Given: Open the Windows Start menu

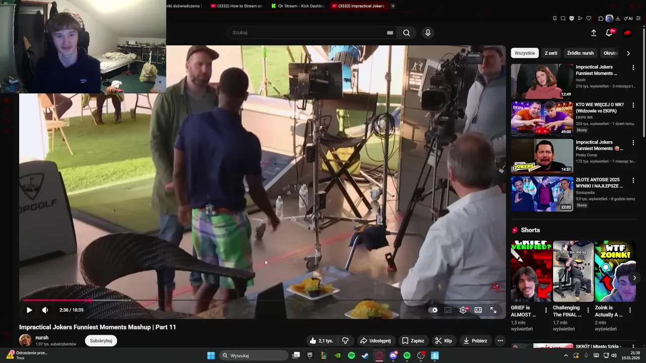Looking at the screenshot, I should click(x=211, y=355).
